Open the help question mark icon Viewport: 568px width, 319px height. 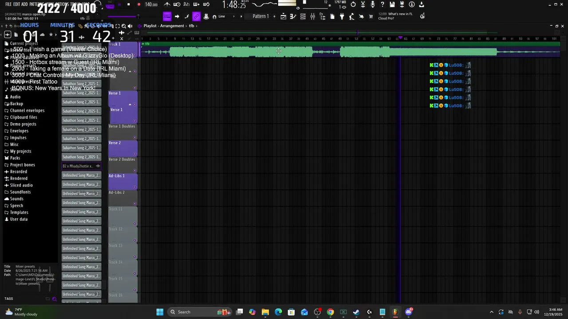pyautogui.click(x=382, y=4)
